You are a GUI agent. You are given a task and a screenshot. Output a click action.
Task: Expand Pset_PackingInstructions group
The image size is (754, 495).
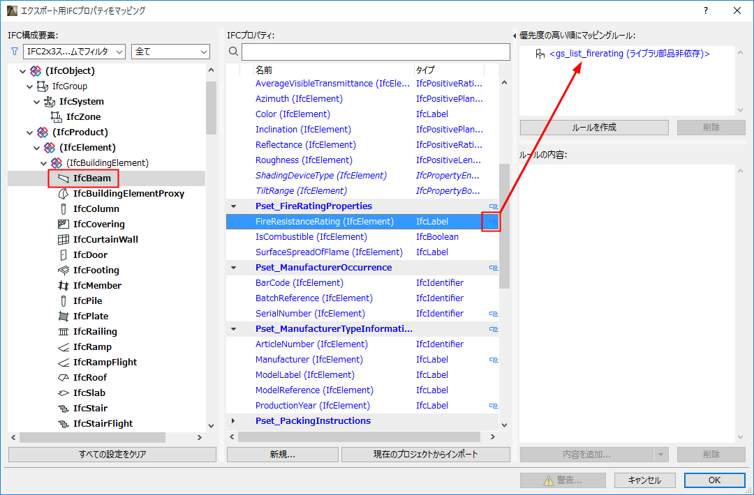[x=234, y=421]
